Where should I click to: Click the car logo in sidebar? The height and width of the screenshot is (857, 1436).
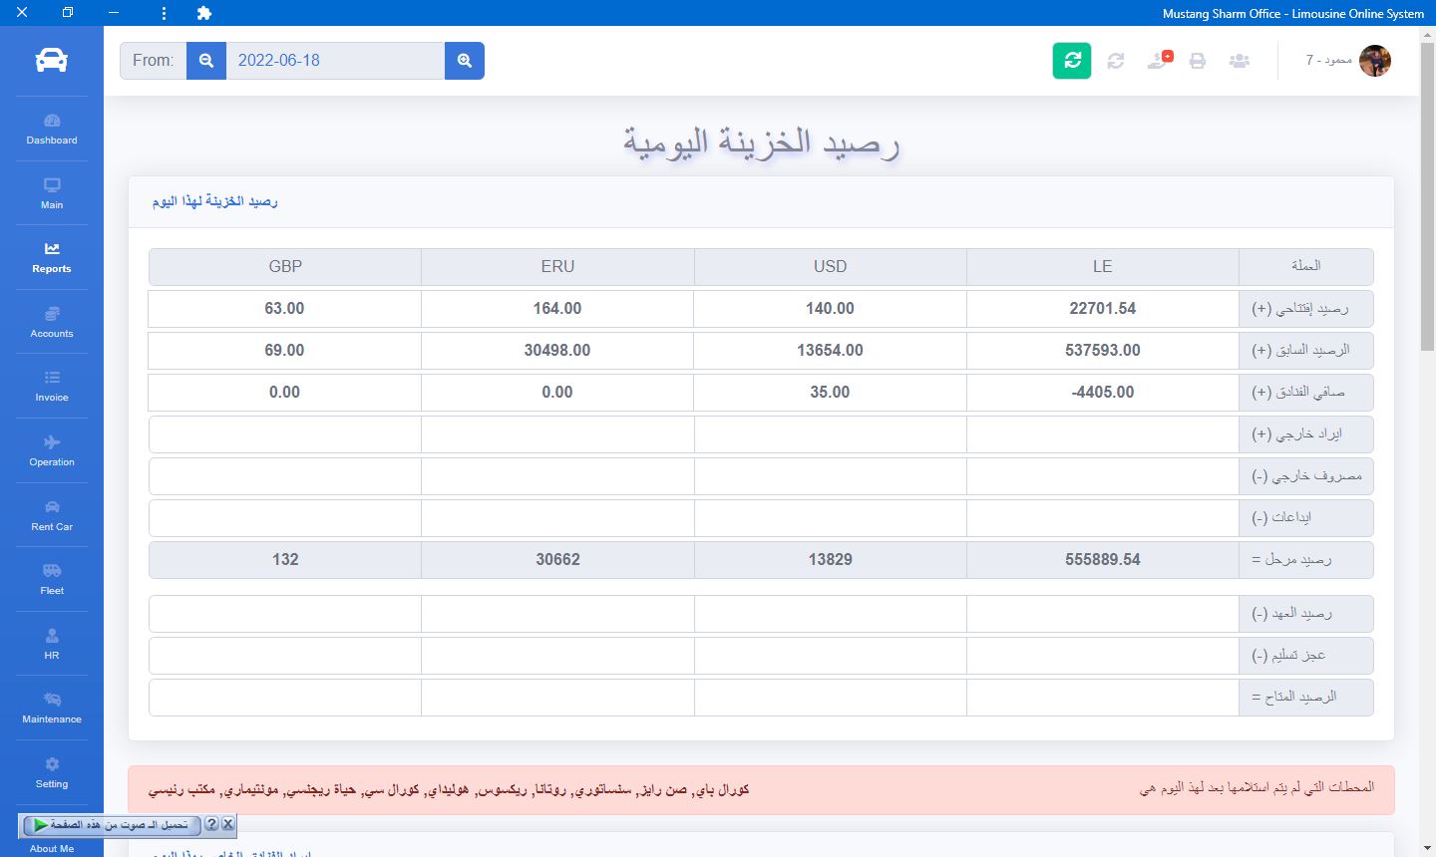tap(52, 61)
